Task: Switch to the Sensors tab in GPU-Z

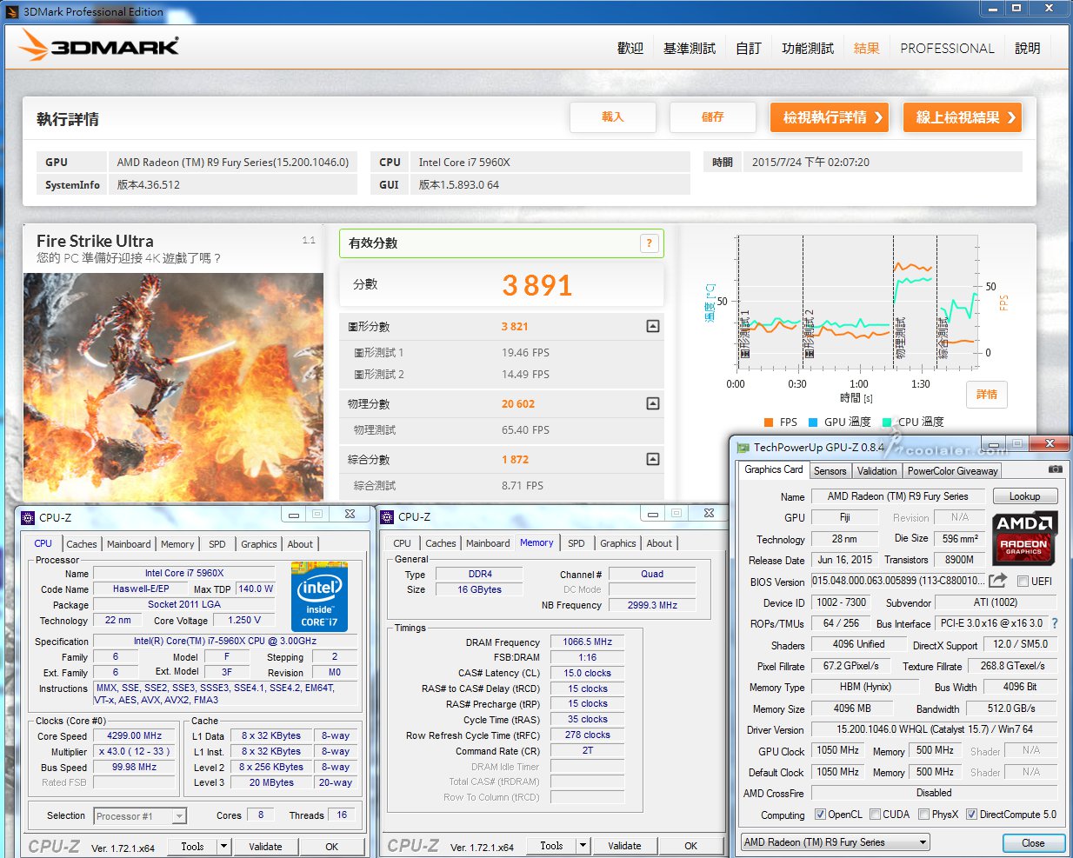Action: [830, 471]
